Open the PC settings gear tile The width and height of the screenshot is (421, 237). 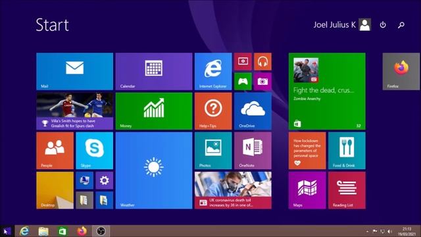pos(105,180)
